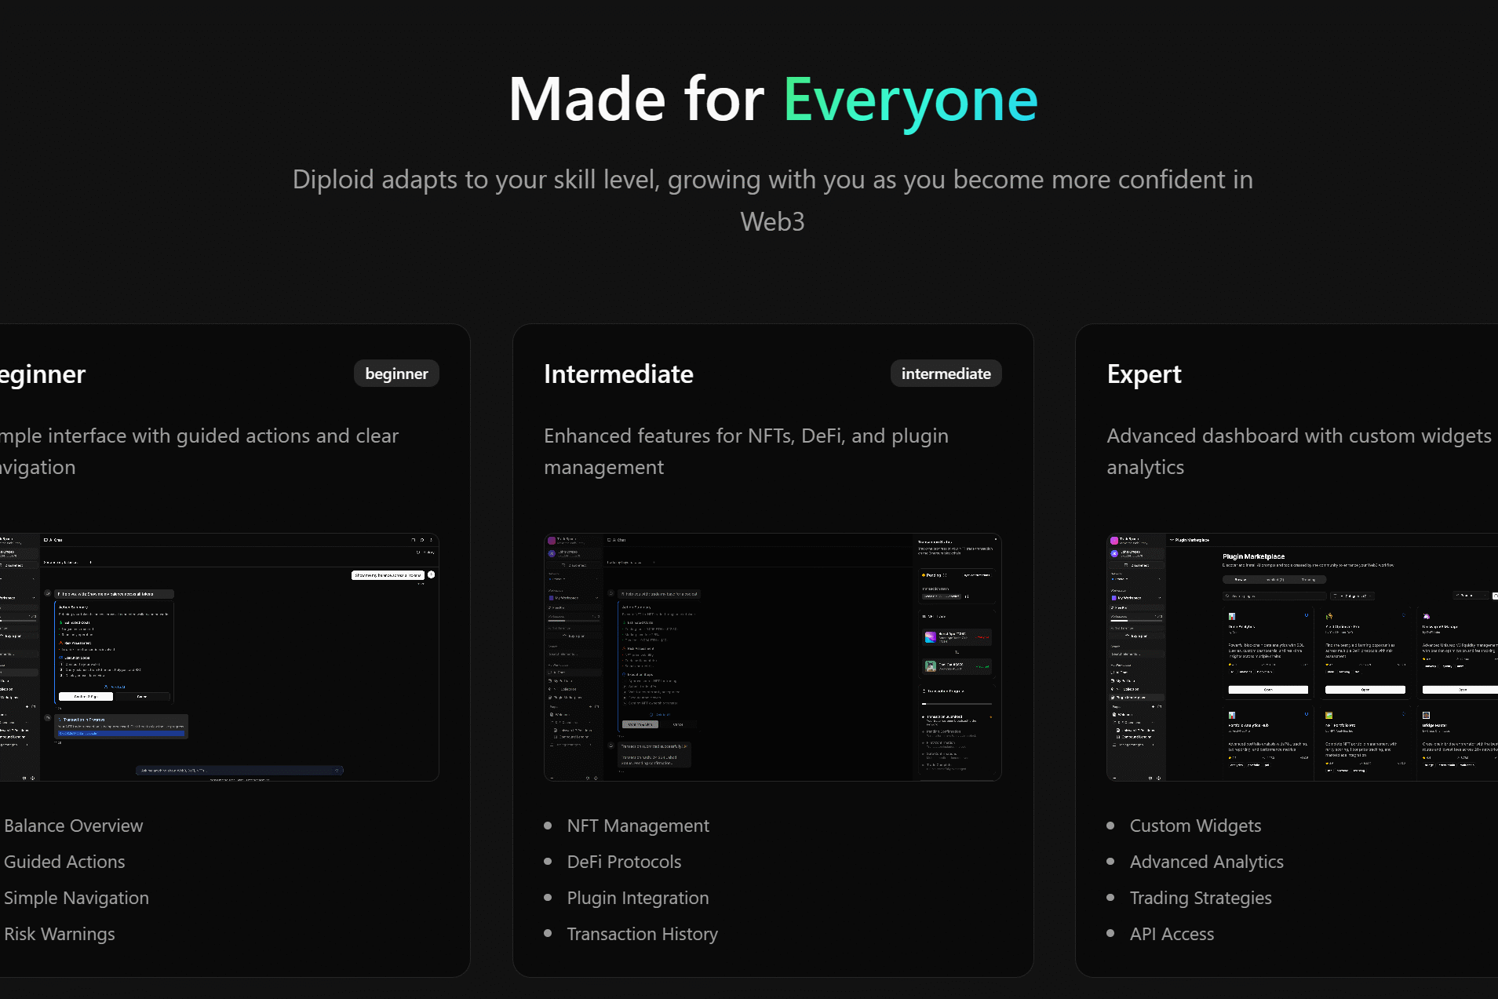Open the Expert Plugin Marketplace preview image
This screenshot has height=999, width=1498.
1302,657
